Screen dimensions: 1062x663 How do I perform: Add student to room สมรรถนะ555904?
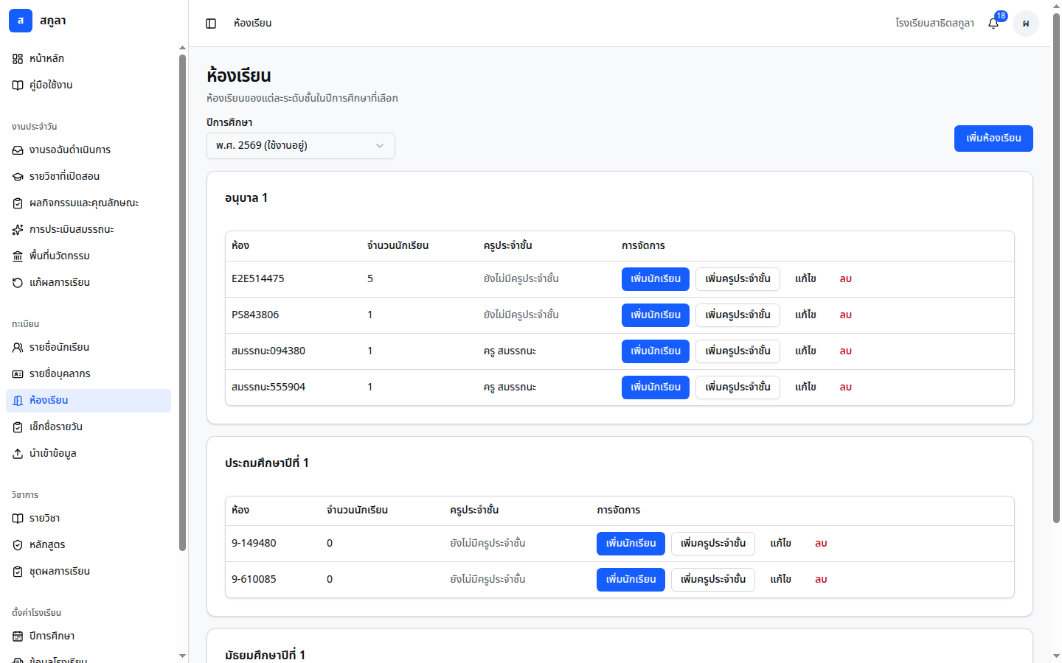656,387
